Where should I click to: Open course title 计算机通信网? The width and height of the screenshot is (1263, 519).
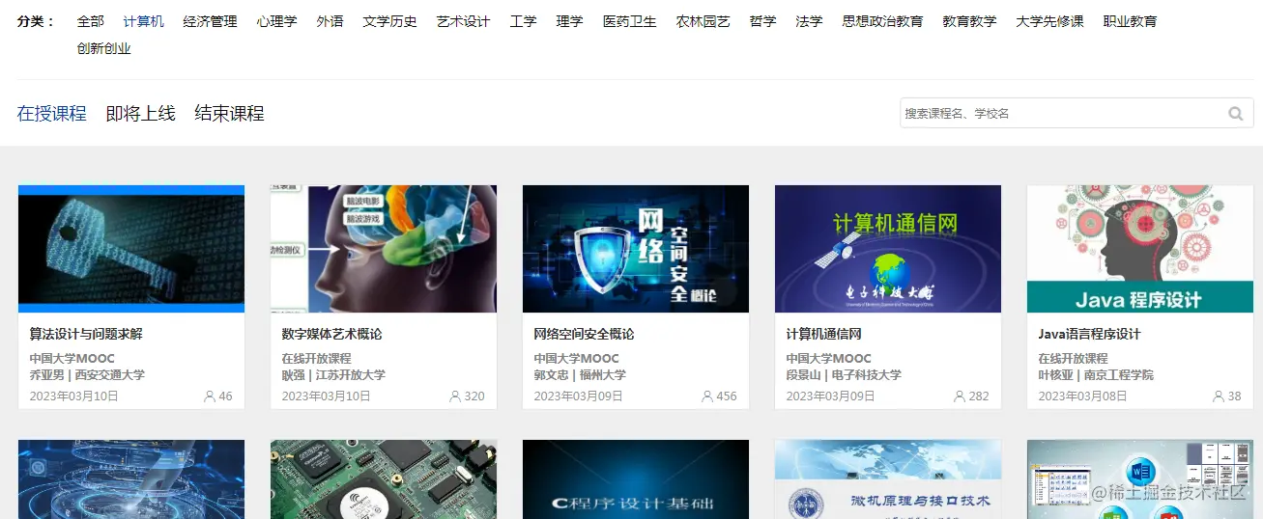click(824, 335)
